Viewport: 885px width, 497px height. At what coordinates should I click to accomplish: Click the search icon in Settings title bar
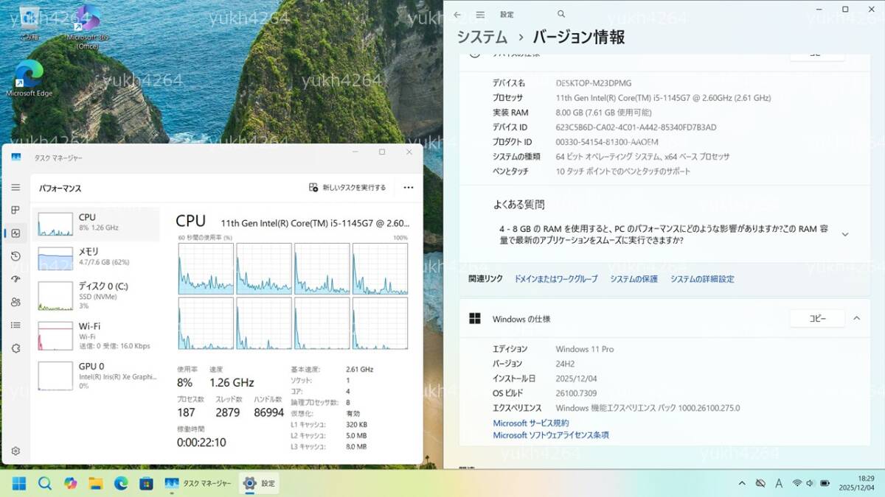[x=561, y=14]
